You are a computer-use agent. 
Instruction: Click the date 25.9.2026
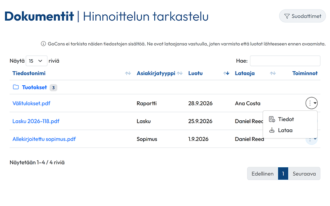click(200, 121)
